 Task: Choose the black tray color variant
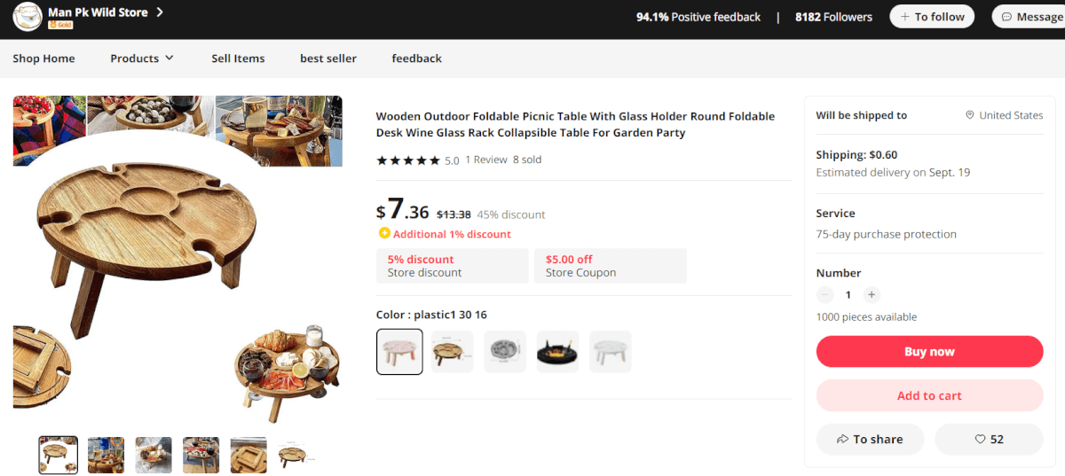tap(557, 352)
